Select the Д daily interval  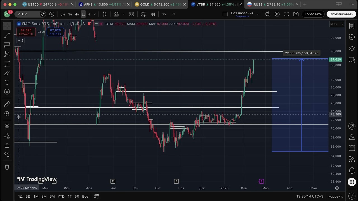tap(83, 14)
